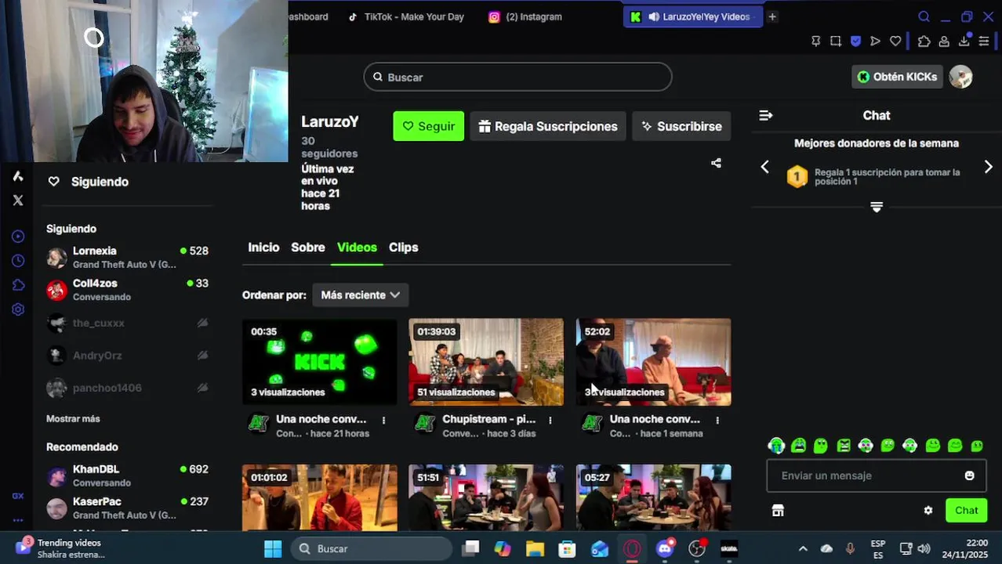Open File Explorer from the taskbar
The image size is (1002, 564).
(x=535, y=548)
